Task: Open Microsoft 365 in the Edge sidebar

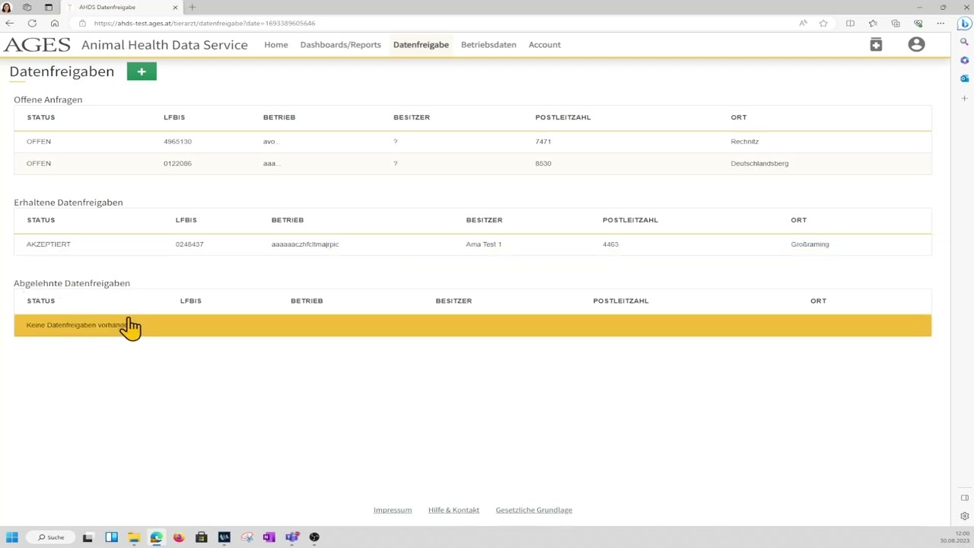Action: (964, 60)
